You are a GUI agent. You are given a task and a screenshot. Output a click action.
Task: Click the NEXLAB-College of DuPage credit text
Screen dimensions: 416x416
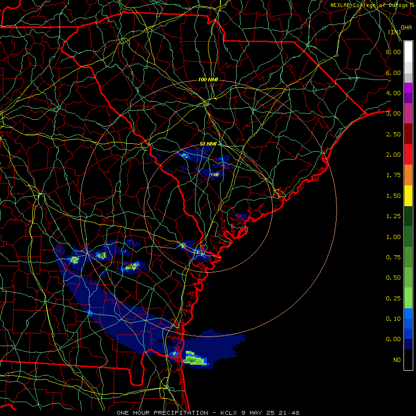[x=373, y=5]
